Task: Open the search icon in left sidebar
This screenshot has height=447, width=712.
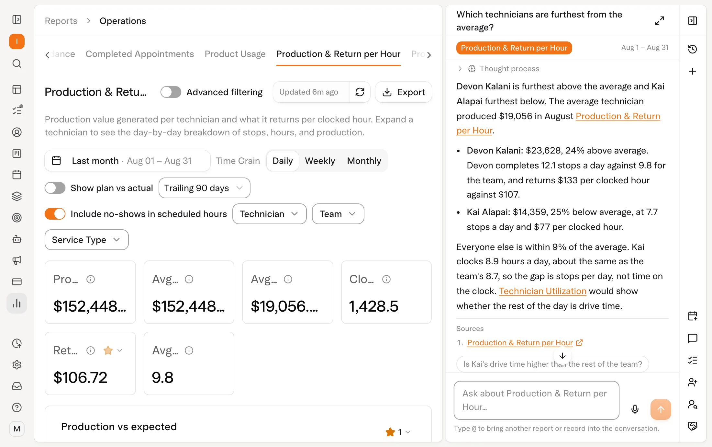Action: pyautogui.click(x=17, y=63)
